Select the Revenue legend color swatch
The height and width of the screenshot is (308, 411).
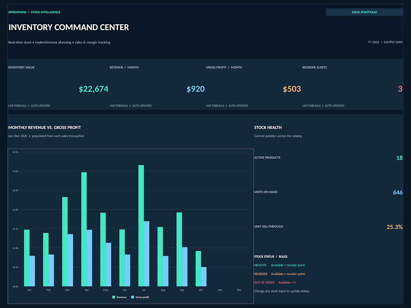pyautogui.click(x=114, y=297)
